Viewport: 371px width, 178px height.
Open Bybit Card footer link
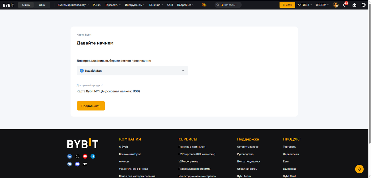click(x=289, y=176)
